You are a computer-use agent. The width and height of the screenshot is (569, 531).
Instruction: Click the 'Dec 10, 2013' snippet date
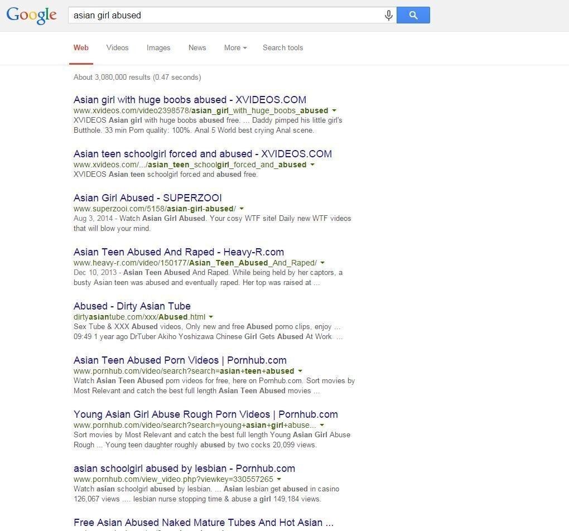95,273
